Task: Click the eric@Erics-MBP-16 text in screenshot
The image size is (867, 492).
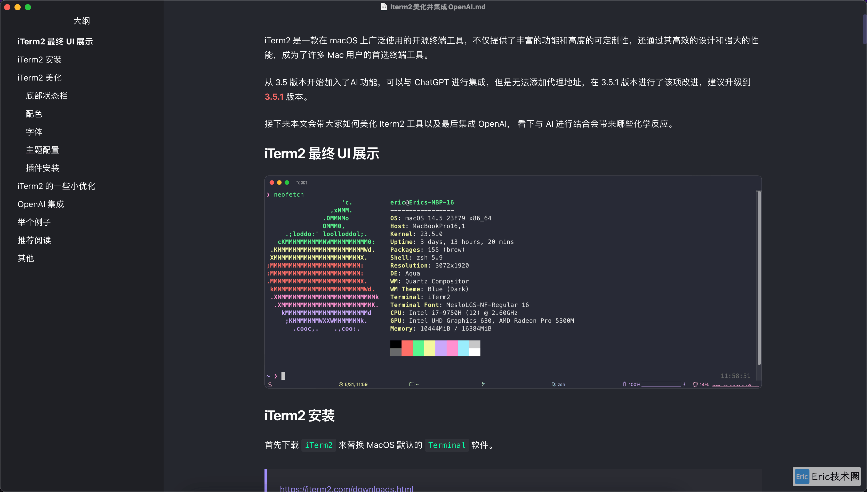Action: coord(422,202)
